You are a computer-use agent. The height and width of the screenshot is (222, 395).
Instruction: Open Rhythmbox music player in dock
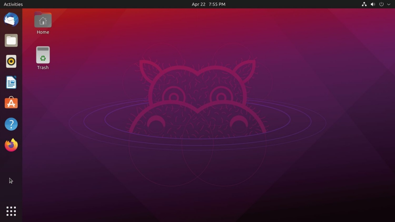pos(11,61)
